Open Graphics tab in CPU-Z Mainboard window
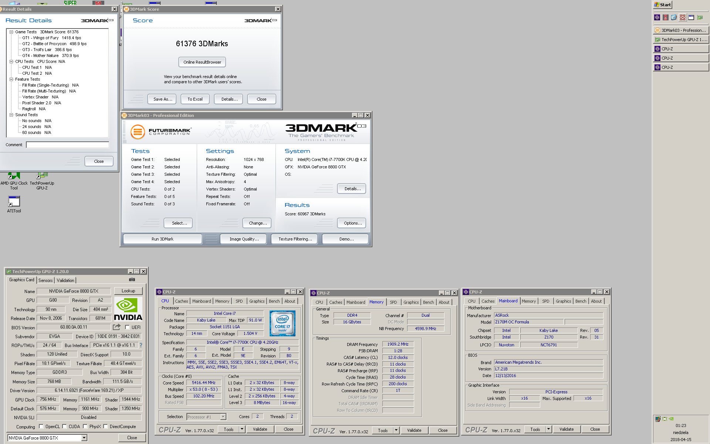 click(x=563, y=301)
